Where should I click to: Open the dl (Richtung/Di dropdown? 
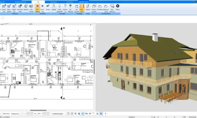pyautogui.click(x=58, y=114)
